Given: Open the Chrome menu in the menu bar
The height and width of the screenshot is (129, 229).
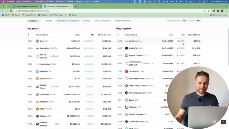Looking at the screenshot, I should pos(10,1).
